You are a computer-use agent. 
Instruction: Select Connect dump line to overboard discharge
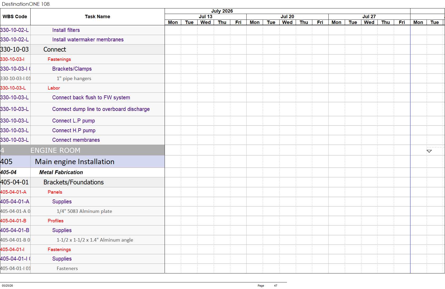(101, 109)
